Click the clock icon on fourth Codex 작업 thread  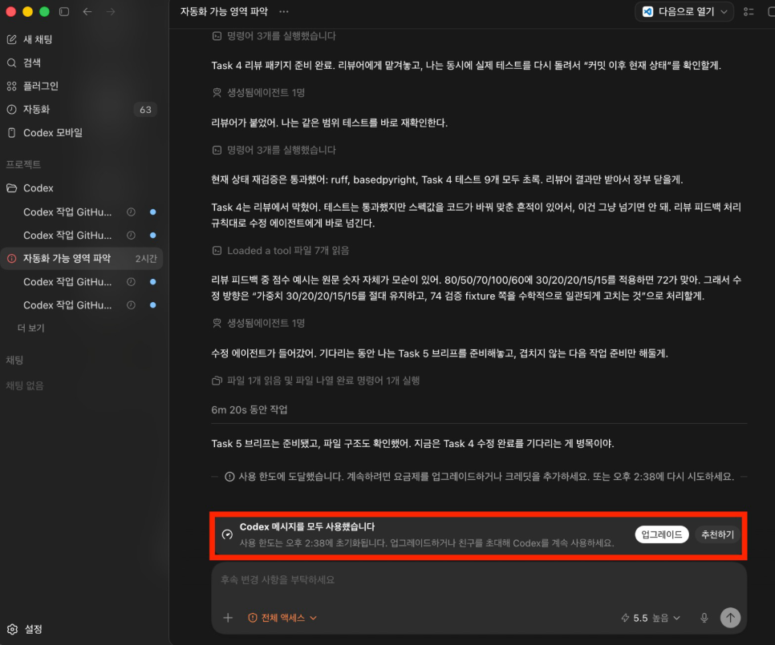pyautogui.click(x=131, y=305)
